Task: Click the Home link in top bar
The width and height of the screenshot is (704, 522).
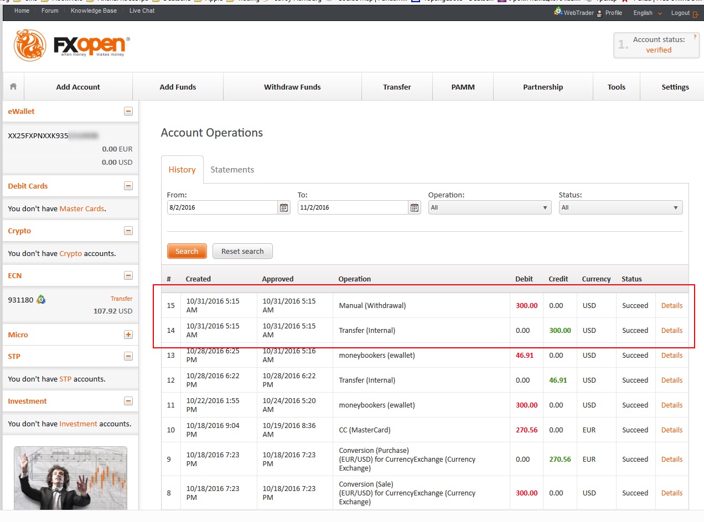Action: [x=22, y=11]
